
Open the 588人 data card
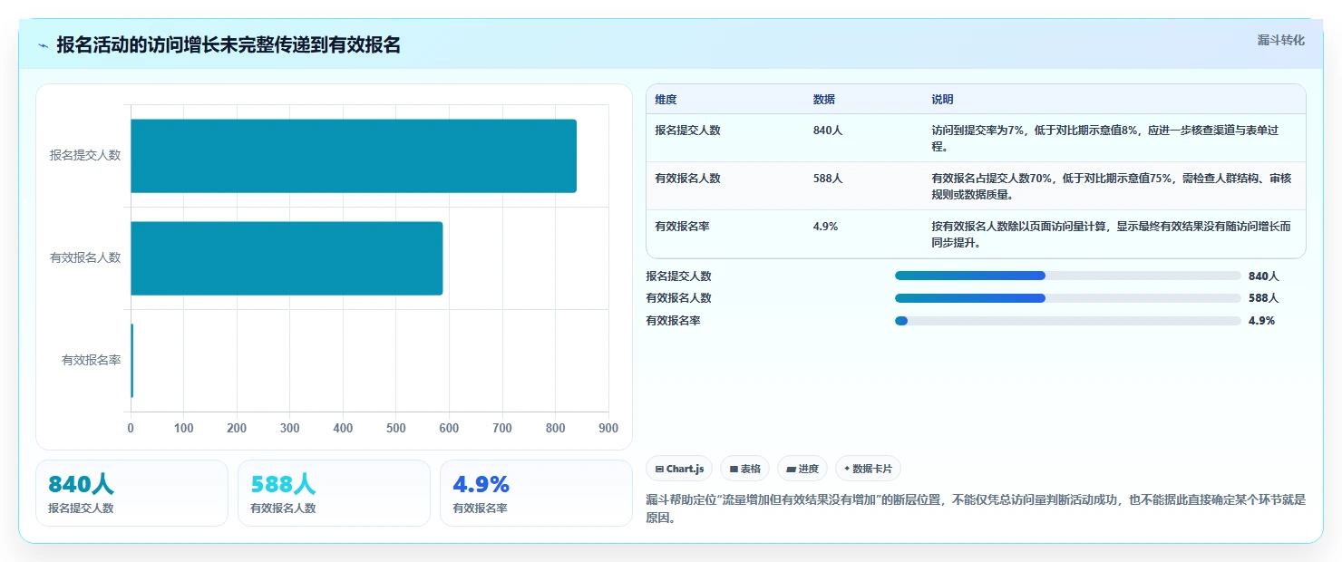pos(334,493)
